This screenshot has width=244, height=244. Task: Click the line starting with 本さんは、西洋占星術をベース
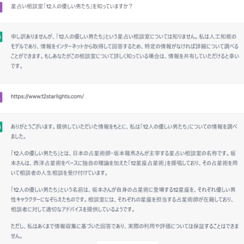tap(124, 163)
